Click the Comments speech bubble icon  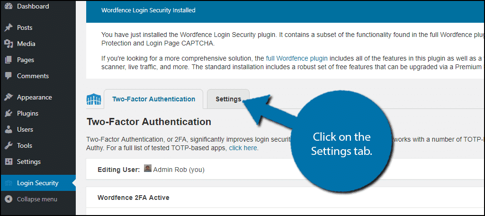tap(9, 76)
